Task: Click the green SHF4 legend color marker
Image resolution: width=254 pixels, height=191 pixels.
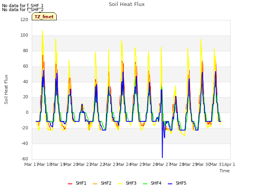Action: [x=145, y=184]
